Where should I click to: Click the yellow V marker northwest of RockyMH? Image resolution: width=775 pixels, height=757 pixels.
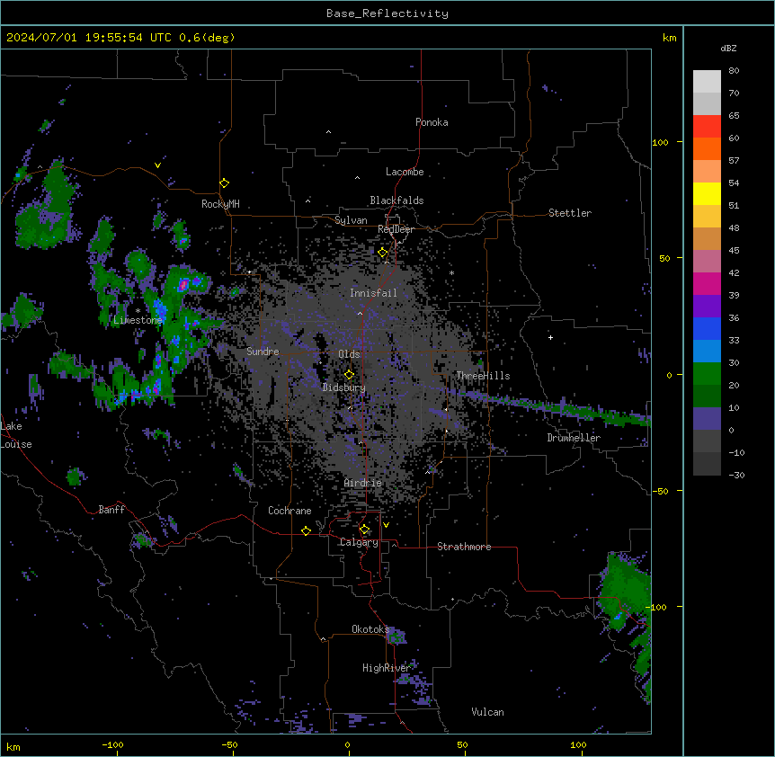(x=157, y=165)
